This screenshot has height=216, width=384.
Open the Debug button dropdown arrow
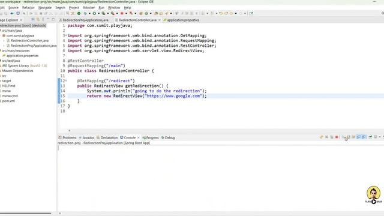89,13
